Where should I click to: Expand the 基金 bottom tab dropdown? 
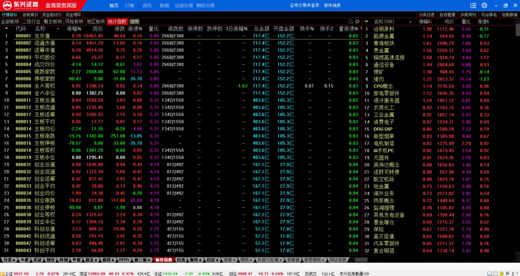pyautogui.click(x=91, y=260)
